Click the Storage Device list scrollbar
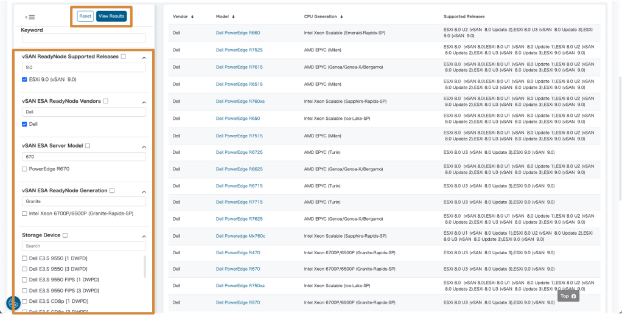 coord(144,266)
